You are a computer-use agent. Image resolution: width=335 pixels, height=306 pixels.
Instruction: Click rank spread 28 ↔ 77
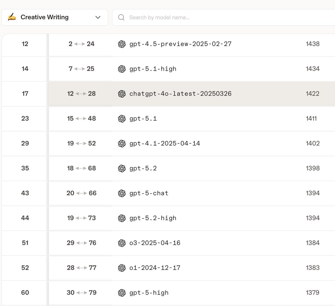pos(82,268)
